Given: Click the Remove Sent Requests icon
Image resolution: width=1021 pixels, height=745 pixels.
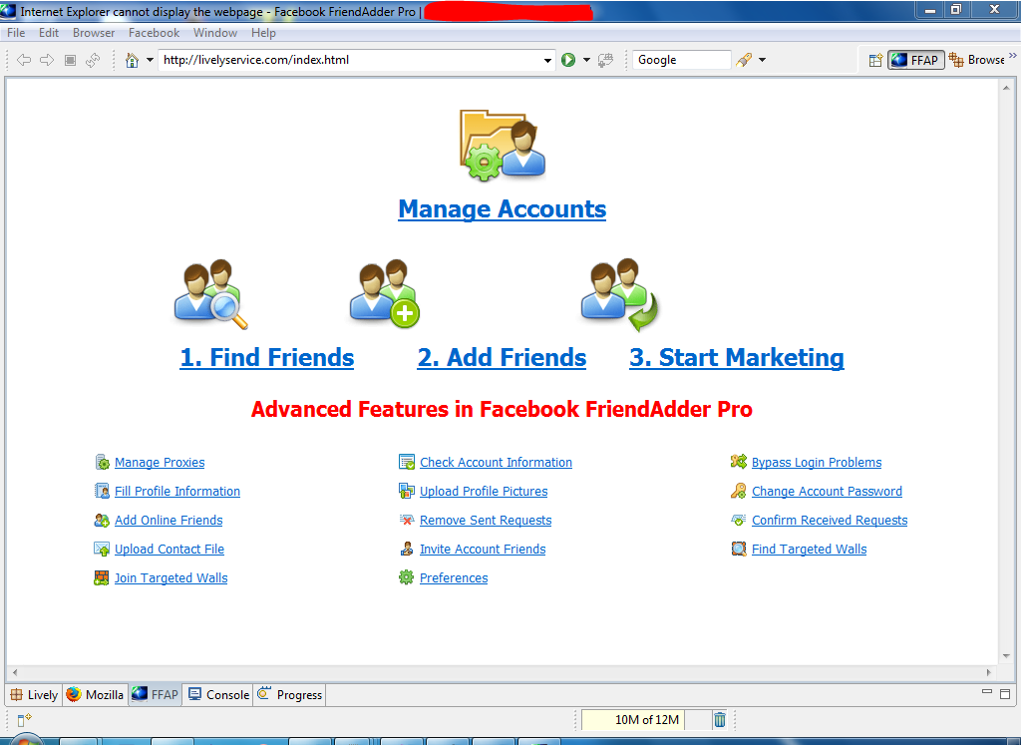Looking at the screenshot, I should point(407,521).
